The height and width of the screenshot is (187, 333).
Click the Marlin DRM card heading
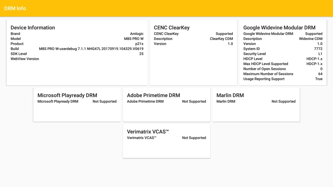(x=230, y=95)
